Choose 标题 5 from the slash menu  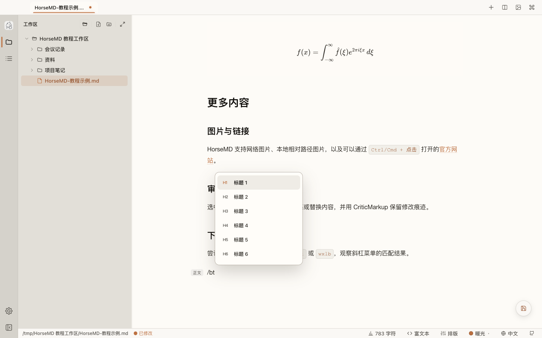(259, 240)
